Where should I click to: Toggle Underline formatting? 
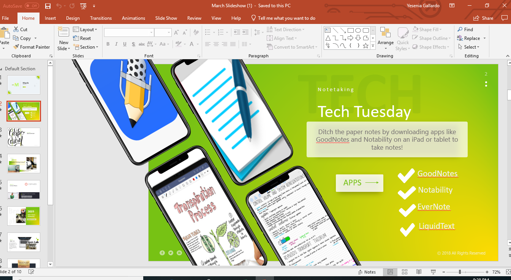click(x=125, y=44)
